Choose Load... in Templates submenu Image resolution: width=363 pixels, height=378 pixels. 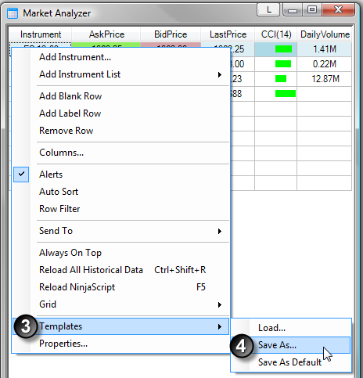pos(291,328)
